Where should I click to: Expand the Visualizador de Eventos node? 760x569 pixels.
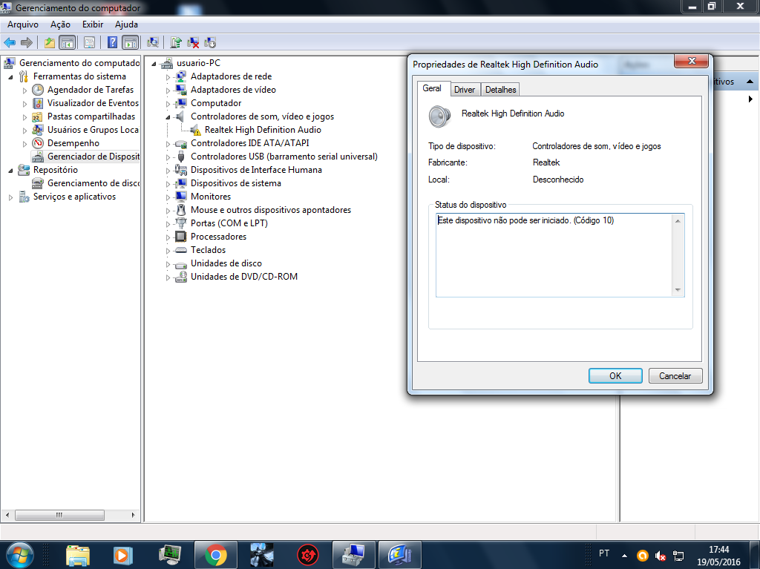click(25, 103)
